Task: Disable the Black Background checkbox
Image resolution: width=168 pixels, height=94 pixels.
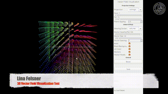Action: [x=129, y=46]
